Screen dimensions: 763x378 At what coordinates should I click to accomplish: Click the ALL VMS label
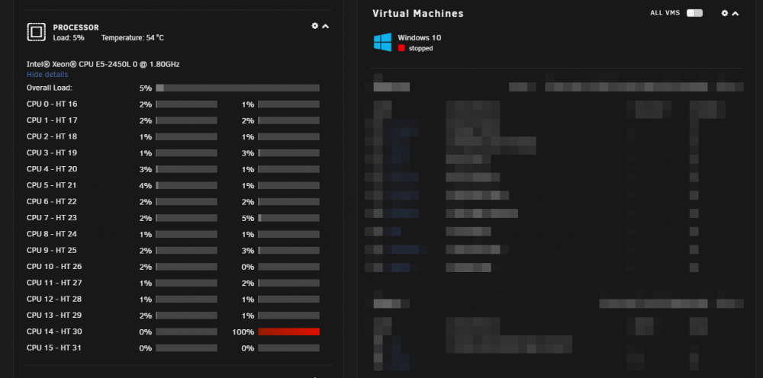pos(665,13)
